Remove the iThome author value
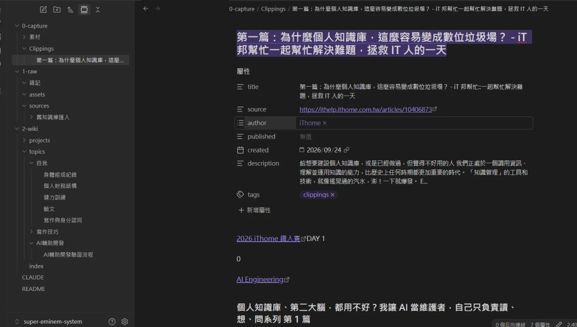The height and width of the screenshot is (327, 577). point(325,123)
